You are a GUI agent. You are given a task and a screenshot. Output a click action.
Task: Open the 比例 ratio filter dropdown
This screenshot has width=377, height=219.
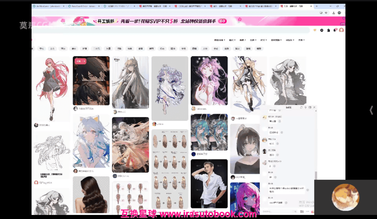click(253, 40)
